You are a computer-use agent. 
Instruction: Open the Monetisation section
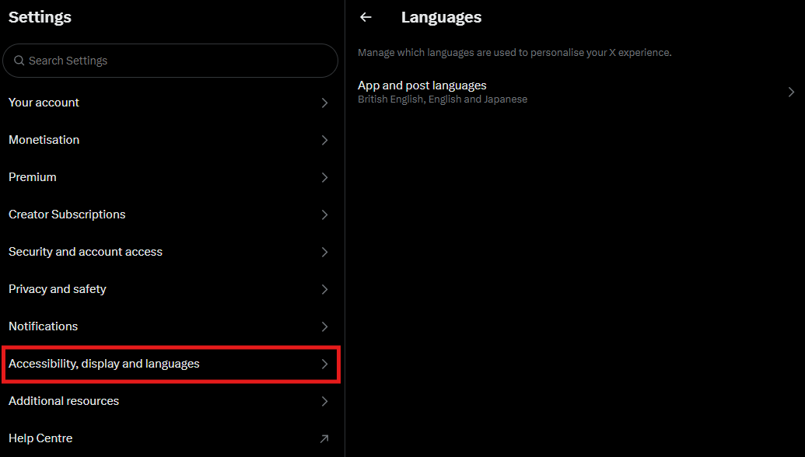click(x=170, y=140)
